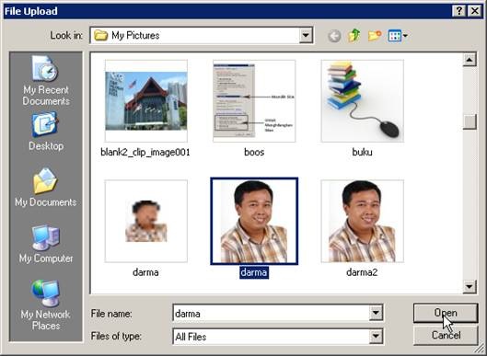Expand the File name dropdown arrow

coord(376,313)
